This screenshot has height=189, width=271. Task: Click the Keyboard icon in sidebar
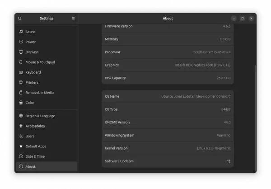coord(21,72)
